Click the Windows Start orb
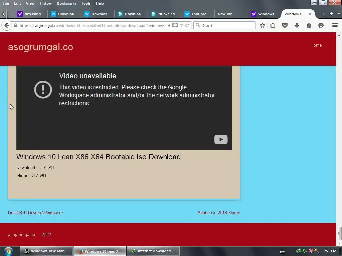342x256 pixels. [8, 251]
